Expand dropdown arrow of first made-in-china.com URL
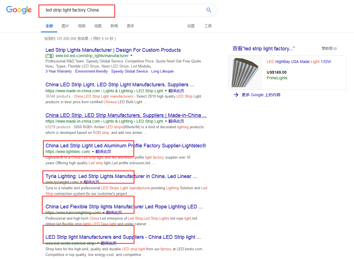The width and height of the screenshot is (354, 259). point(166,91)
